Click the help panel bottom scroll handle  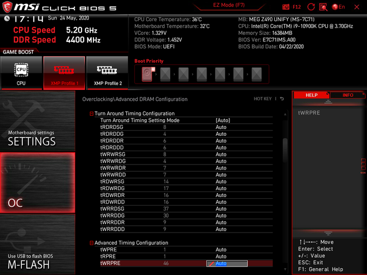pos(328,233)
